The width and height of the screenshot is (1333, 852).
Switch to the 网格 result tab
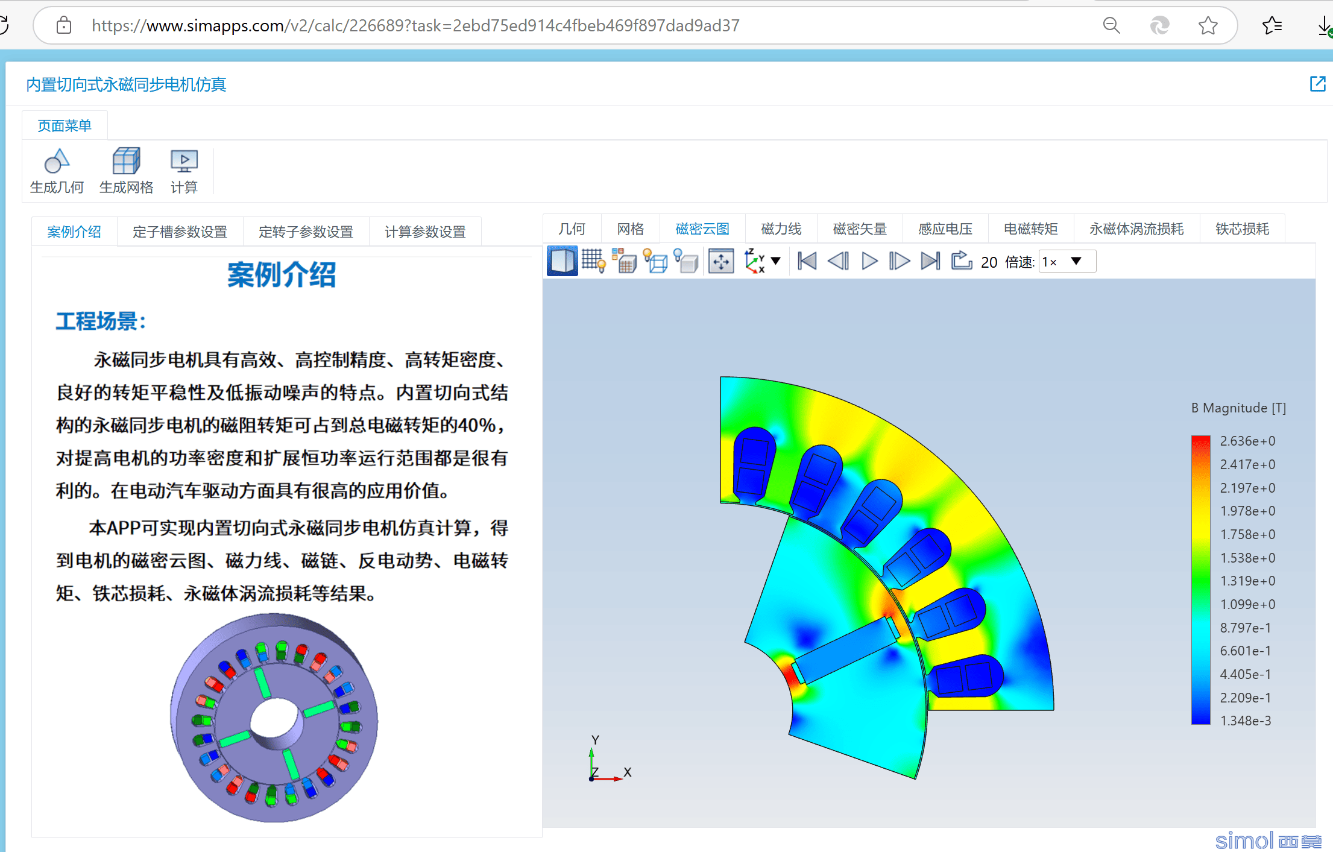(631, 229)
